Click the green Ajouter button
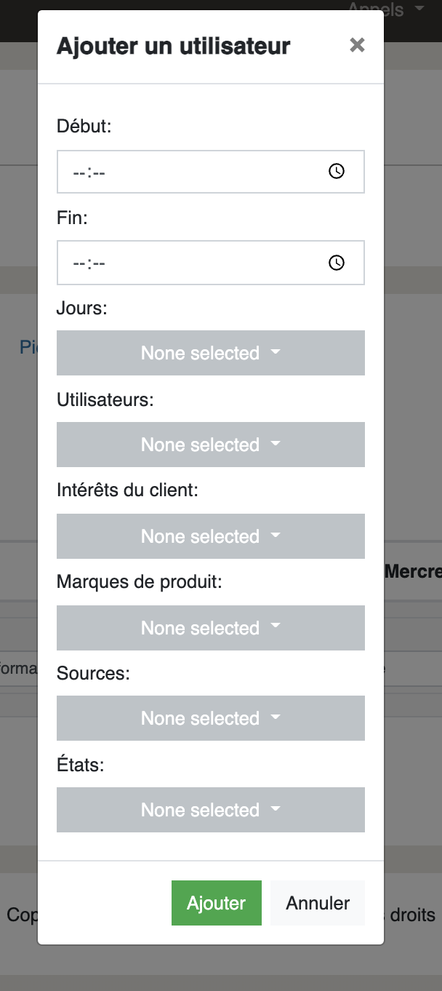442x991 pixels. click(x=217, y=903)
